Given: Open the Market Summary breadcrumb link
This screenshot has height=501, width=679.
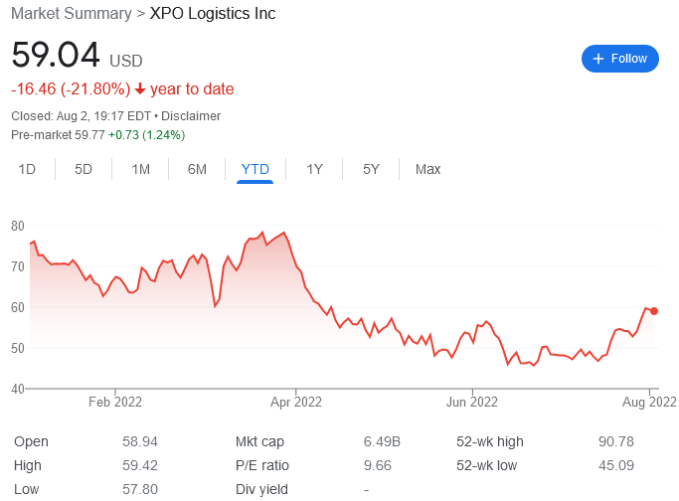Looking at the screenshot, I should point(71,14).
